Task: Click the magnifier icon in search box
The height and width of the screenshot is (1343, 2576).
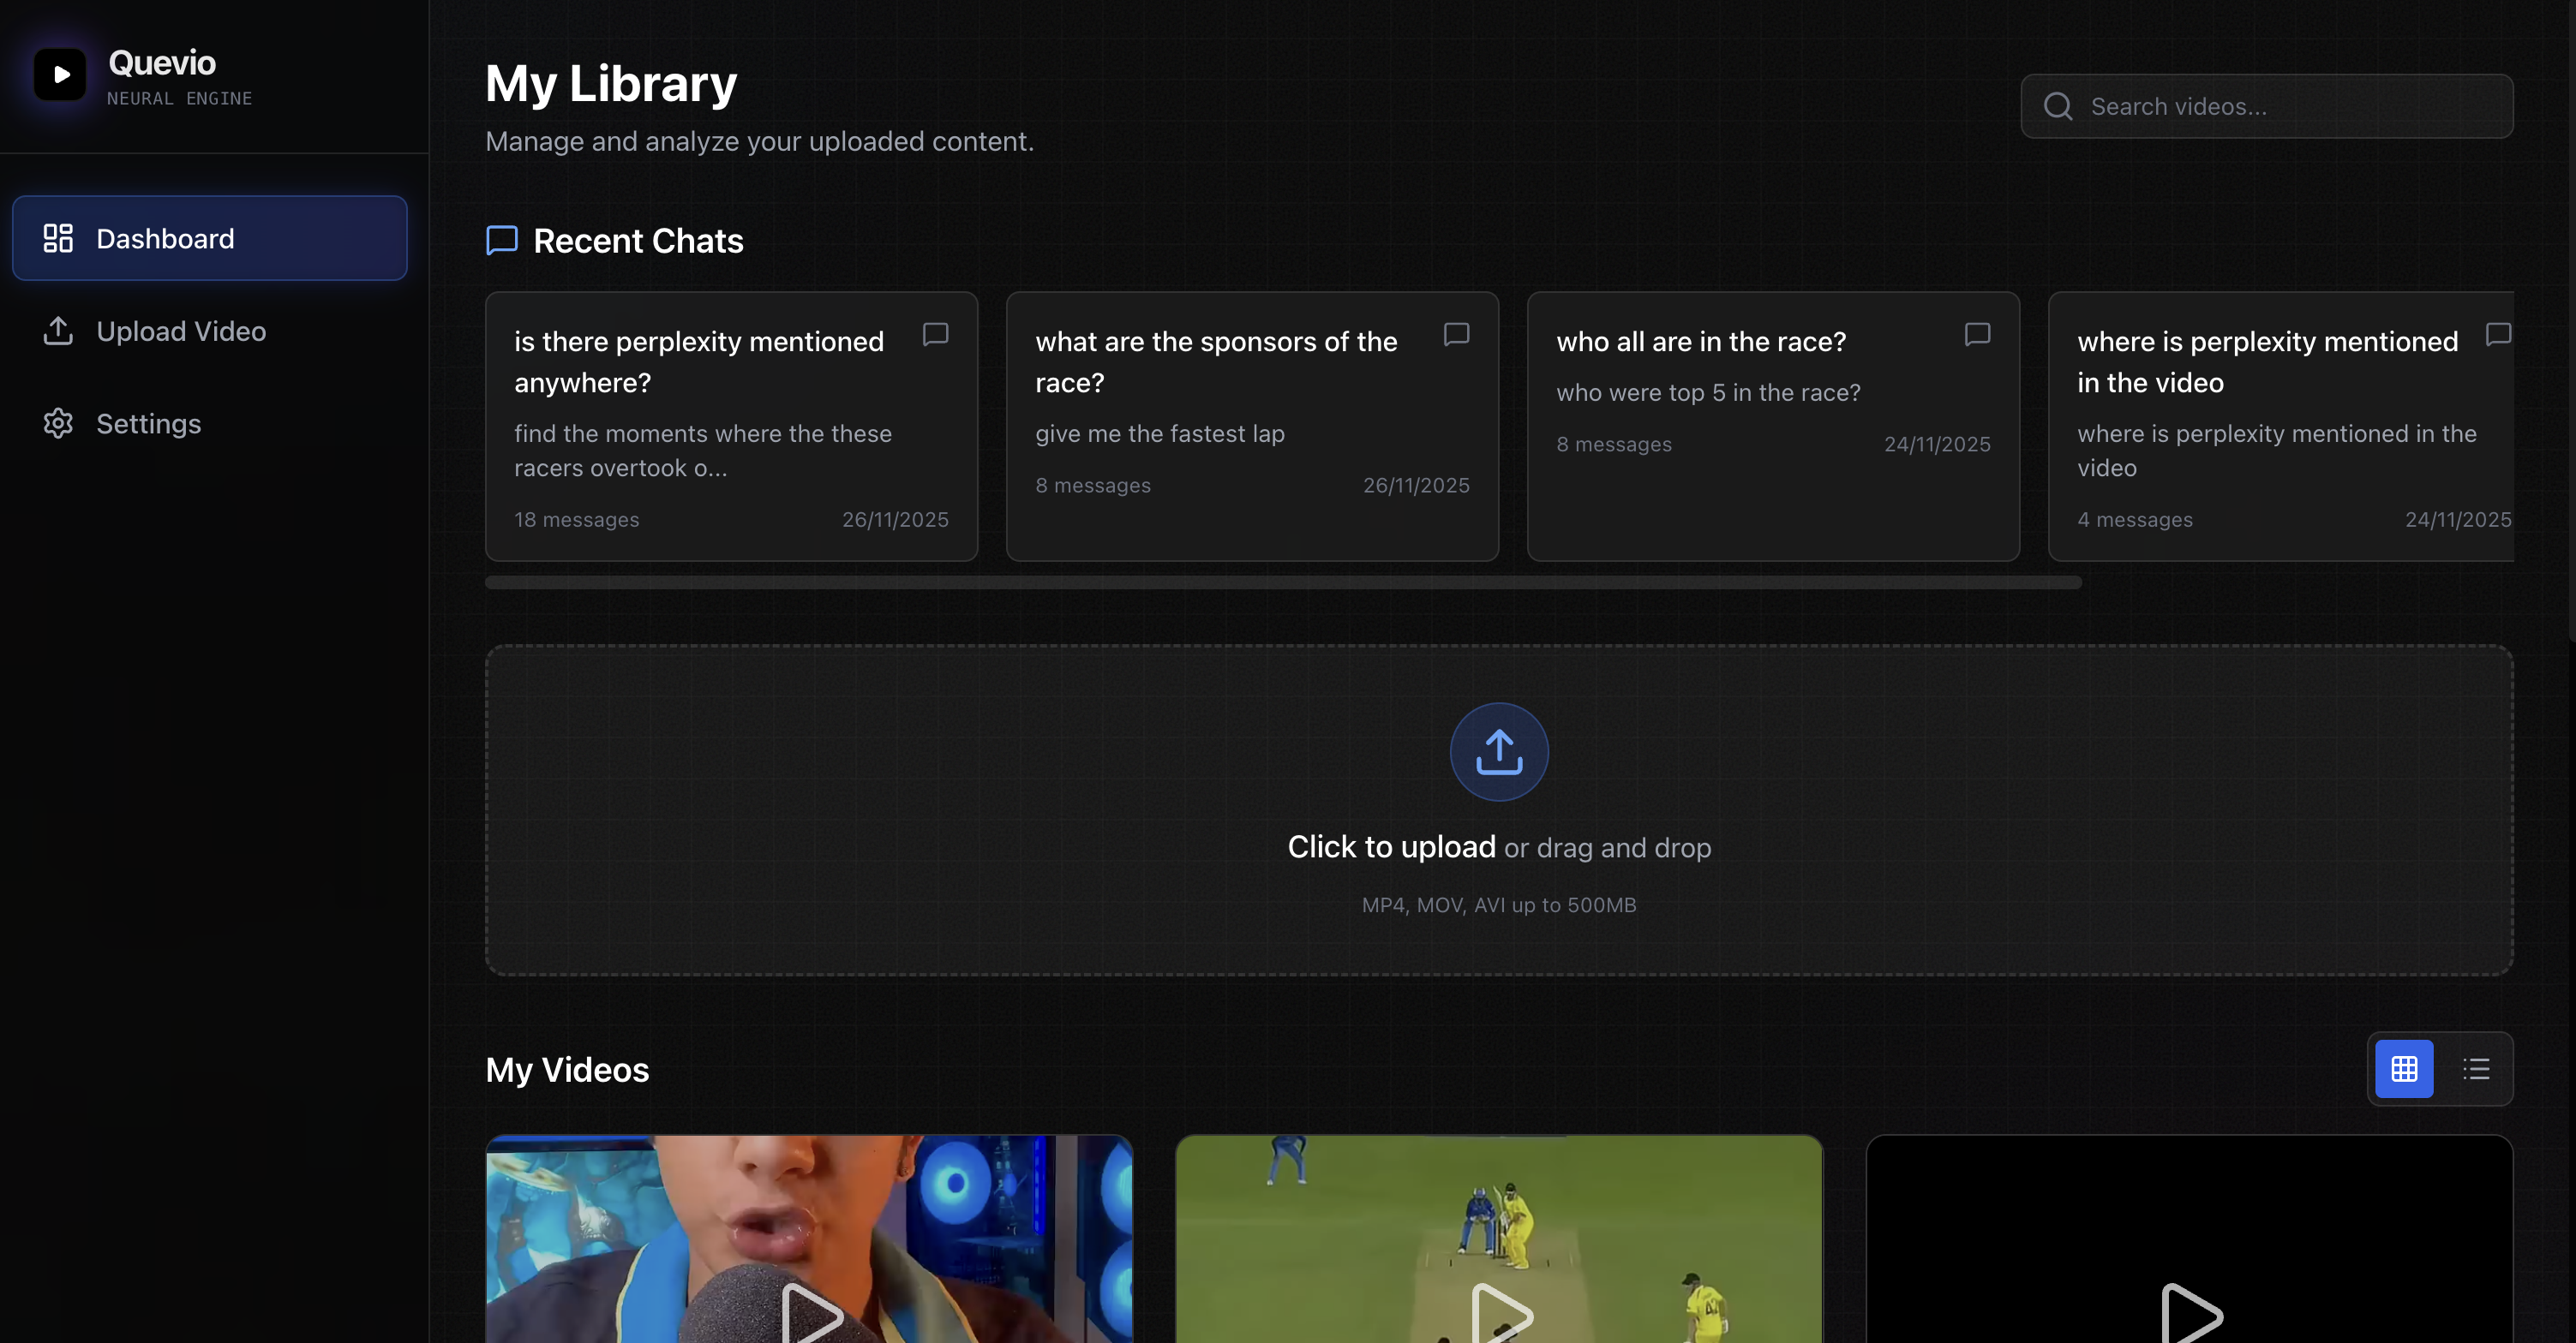Action: point(2058,106)
